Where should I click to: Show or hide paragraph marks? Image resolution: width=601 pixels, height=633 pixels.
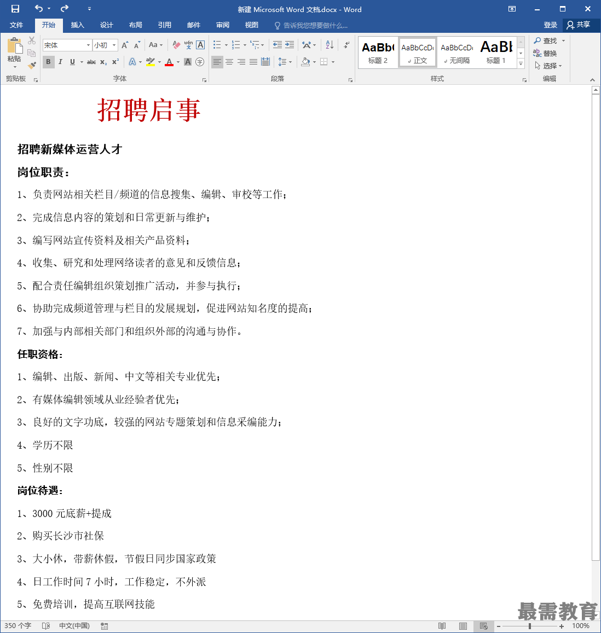346,45
